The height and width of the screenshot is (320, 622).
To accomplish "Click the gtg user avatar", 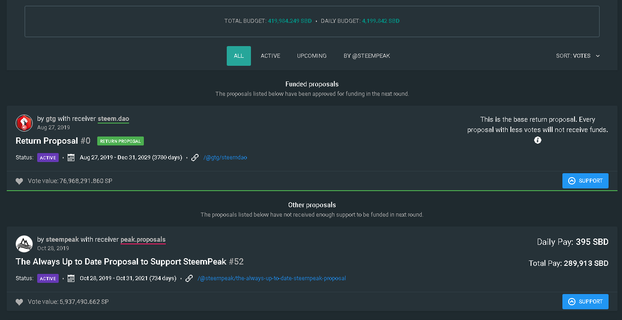I will (24, 123).
